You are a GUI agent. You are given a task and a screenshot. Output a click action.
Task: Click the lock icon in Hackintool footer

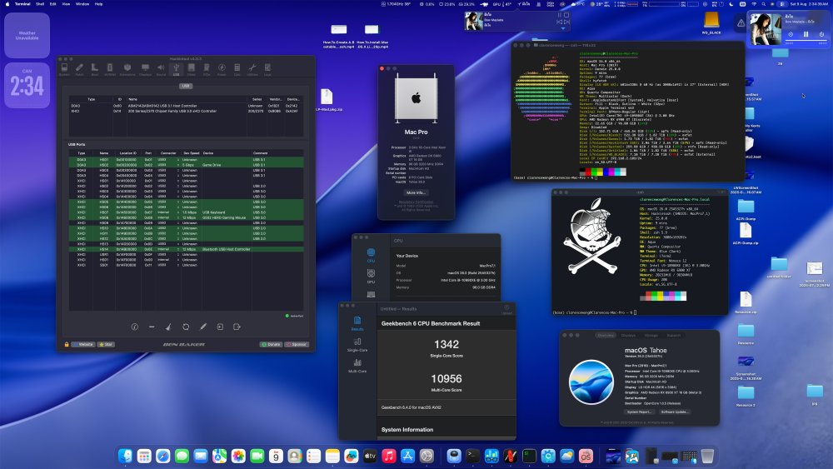[x=67, y=344]
